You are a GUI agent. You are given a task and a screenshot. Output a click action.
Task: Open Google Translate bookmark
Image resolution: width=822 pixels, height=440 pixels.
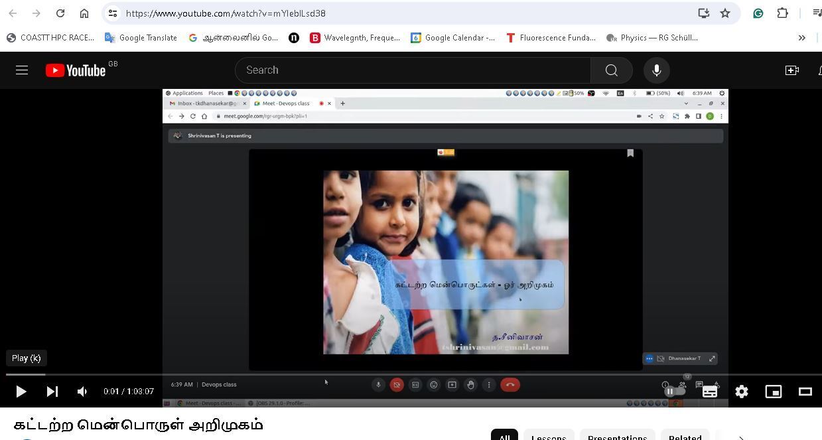141,38
